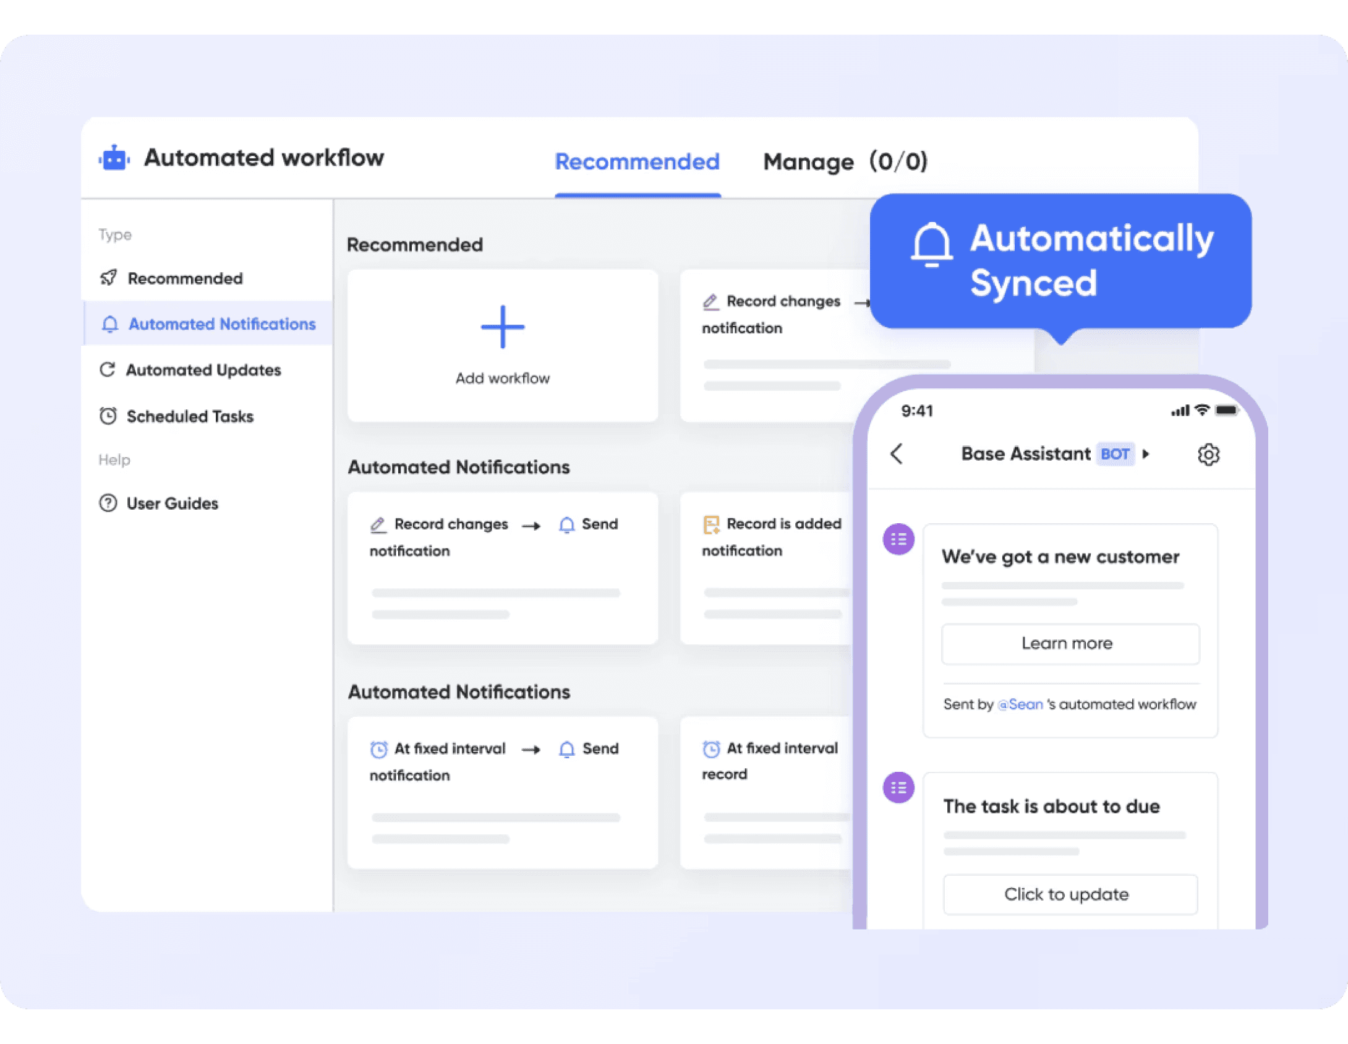Open Record changes Send notification card
Screen dimensions: 1348x1044
click(502, 568)
